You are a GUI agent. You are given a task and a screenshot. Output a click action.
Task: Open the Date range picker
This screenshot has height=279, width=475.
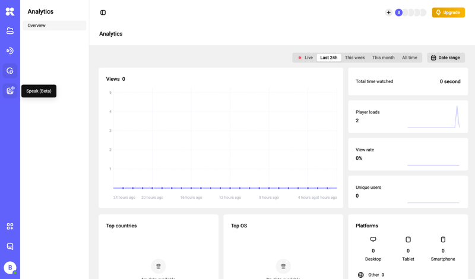pos(446,58)
